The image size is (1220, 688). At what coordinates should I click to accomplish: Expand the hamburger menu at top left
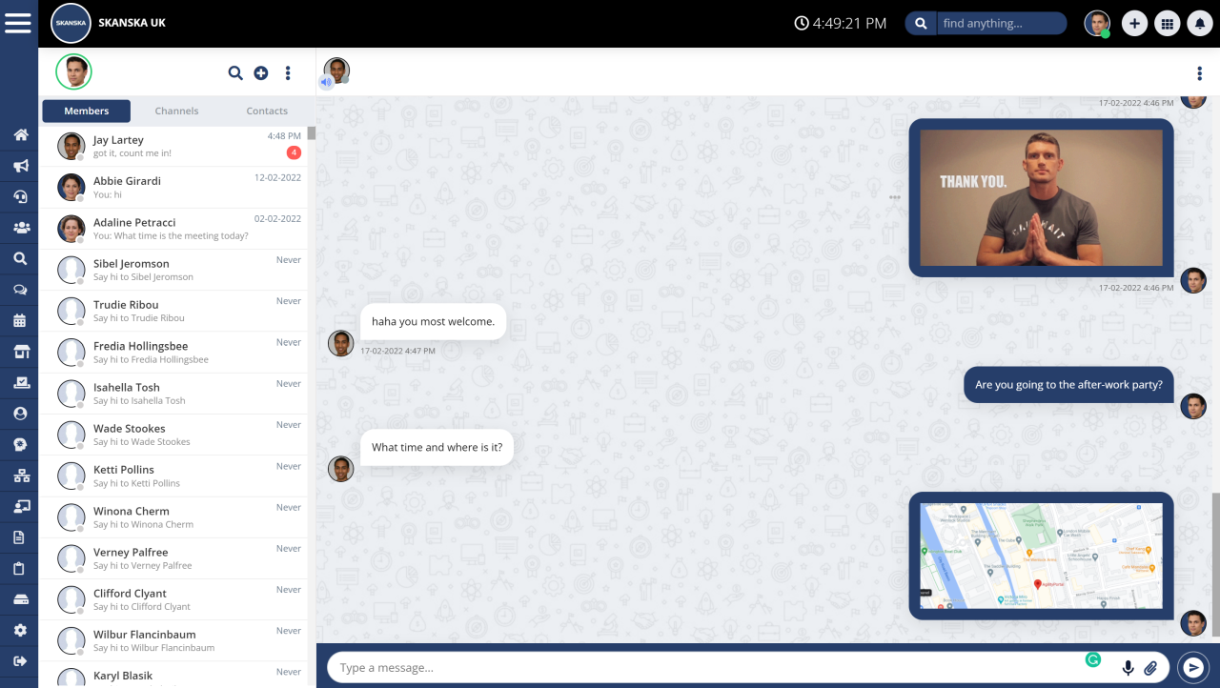click(18, 22)
